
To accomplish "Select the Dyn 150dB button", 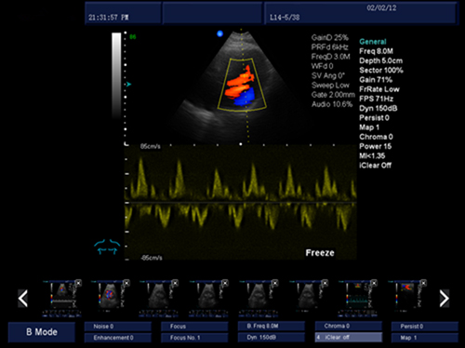I will (272, 337).
